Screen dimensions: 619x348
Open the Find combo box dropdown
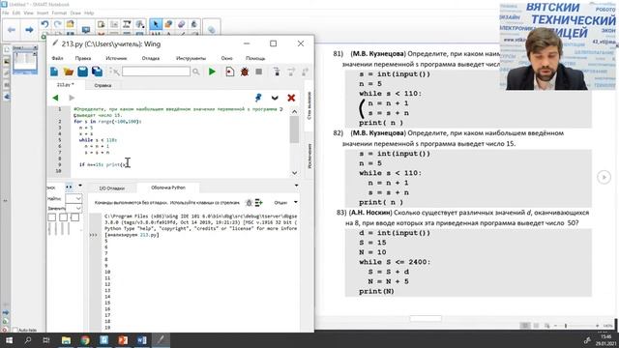click(x=78, y=198)
